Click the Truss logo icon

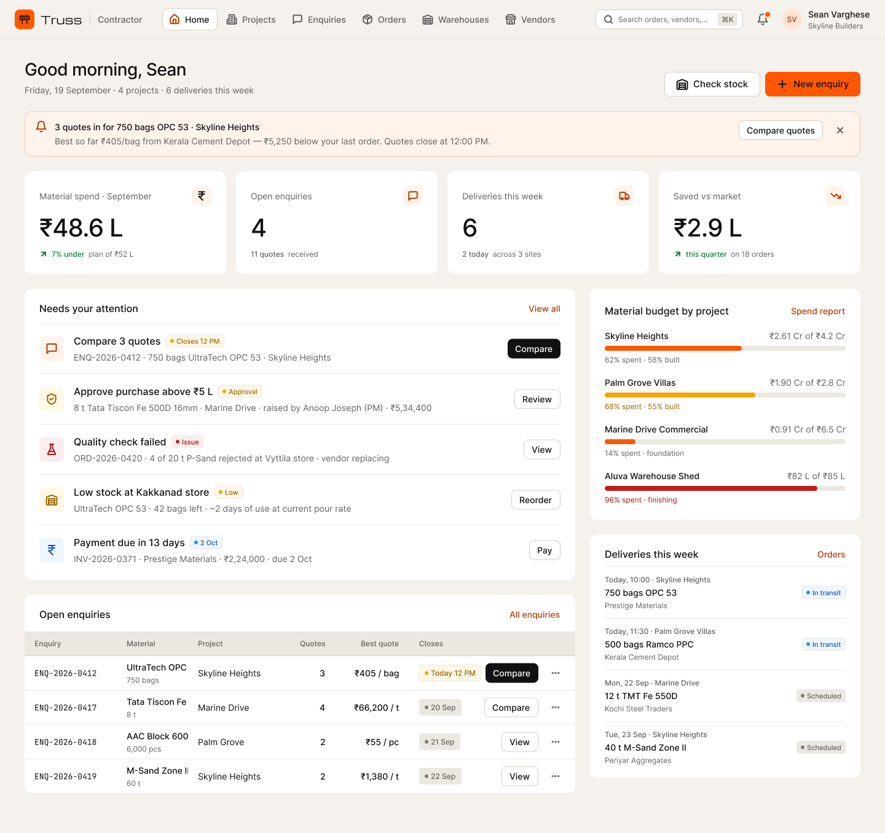click(25, 20)
